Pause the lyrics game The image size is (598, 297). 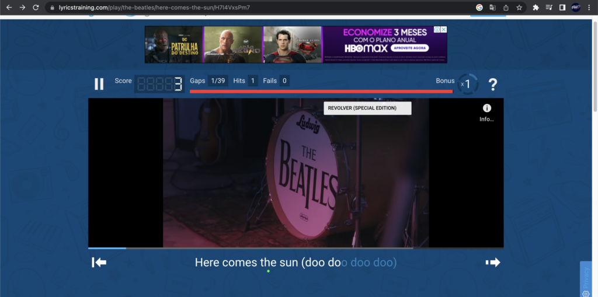click(99, 84)
